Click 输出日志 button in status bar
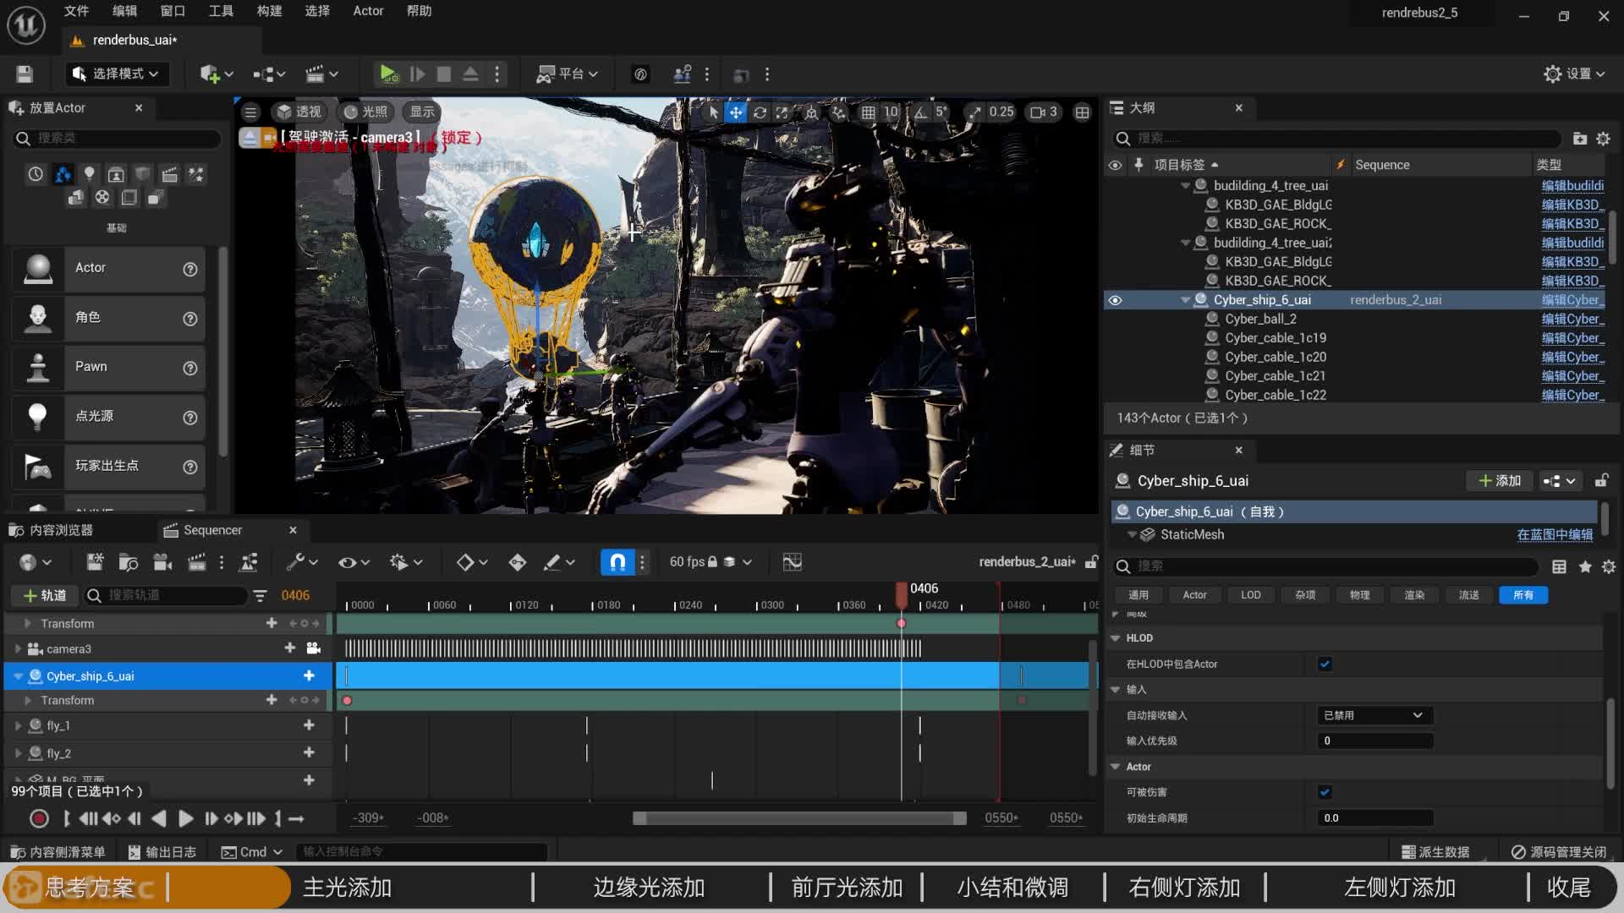This screenshot has height=913, width=1624. click(x=162, y=852)
